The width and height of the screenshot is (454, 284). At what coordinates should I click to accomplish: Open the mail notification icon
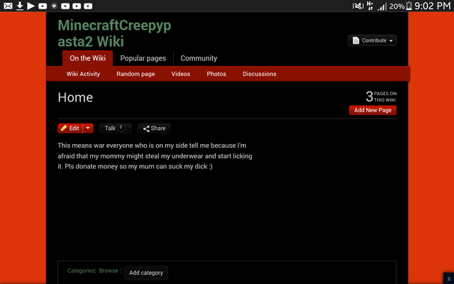[x=8, y=6]
